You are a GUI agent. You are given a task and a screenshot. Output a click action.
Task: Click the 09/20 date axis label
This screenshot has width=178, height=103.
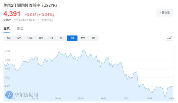(58, 99)
